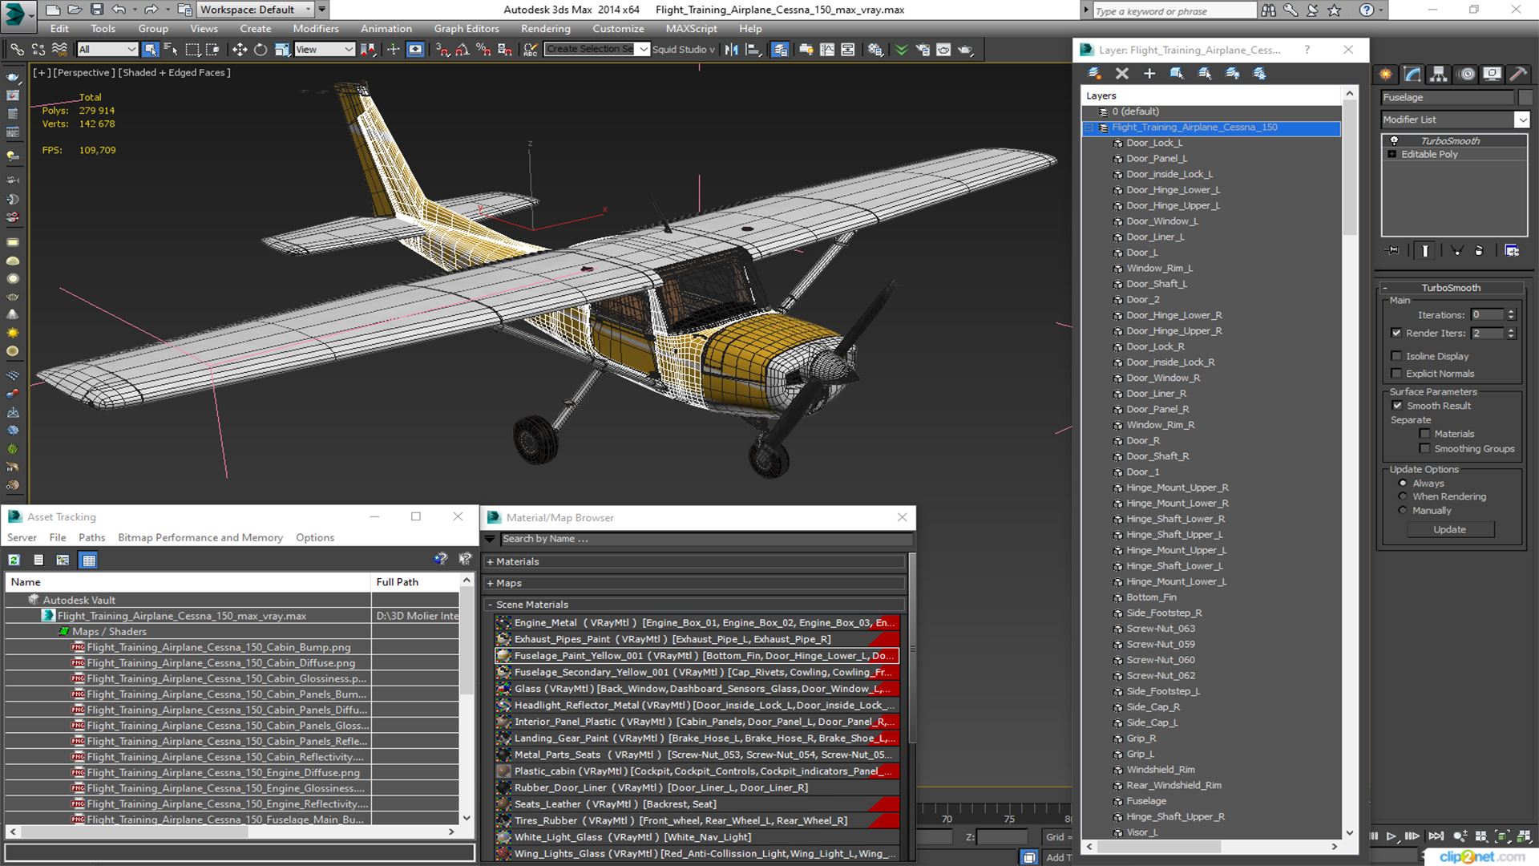The width and height of the screenshot is (1539, 866).
Task: Open Bitmap Performance and Memory menu
Action: [200, 538]
